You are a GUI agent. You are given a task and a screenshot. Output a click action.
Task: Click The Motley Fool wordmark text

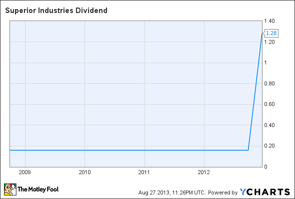(x=38, y=189)
